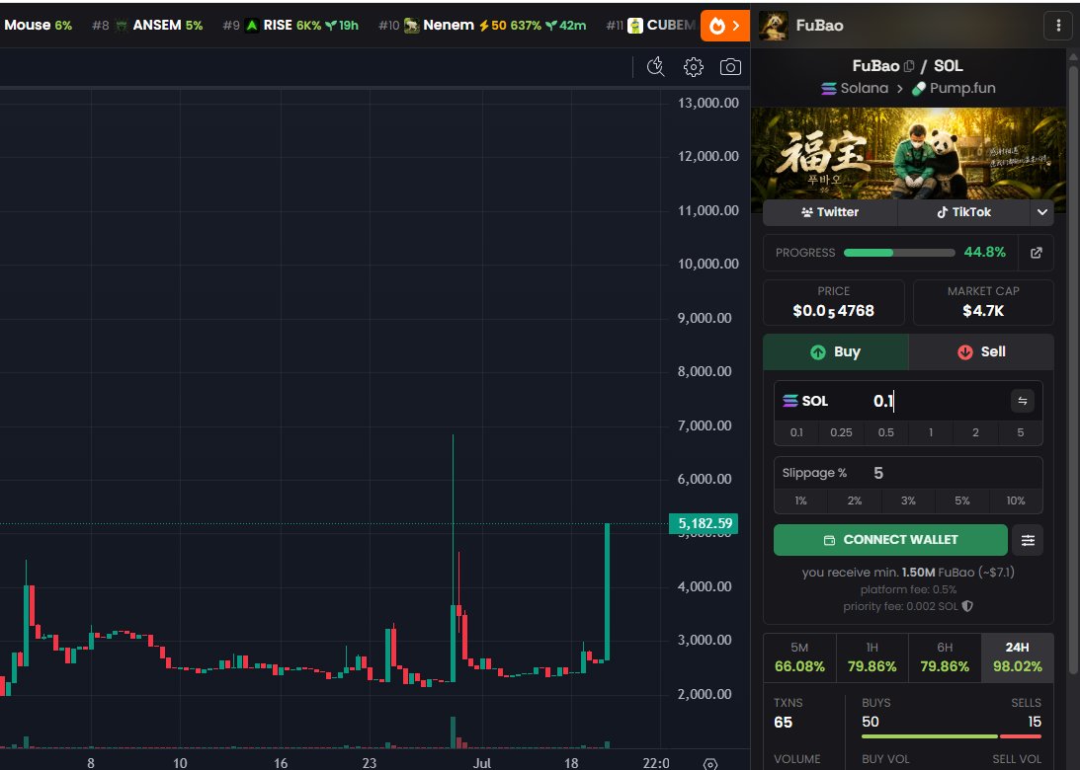Click the Pump.fun platform link
The height and width of the screenshot is (770, 1080).
954,88
